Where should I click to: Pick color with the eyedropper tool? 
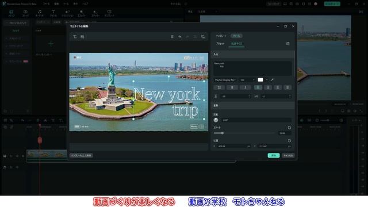[x=272, y=80]
